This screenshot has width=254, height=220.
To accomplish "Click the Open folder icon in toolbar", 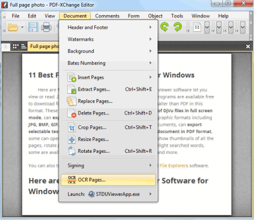I will coord(13,28).
